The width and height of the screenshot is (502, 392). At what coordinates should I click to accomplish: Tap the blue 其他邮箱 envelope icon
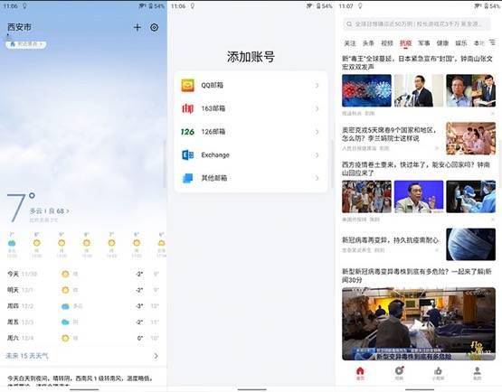[x=187, y=178]
